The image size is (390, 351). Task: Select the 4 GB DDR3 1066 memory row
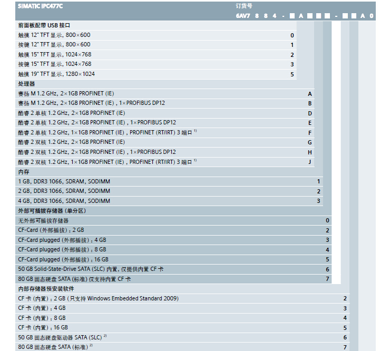coord(64,201)
